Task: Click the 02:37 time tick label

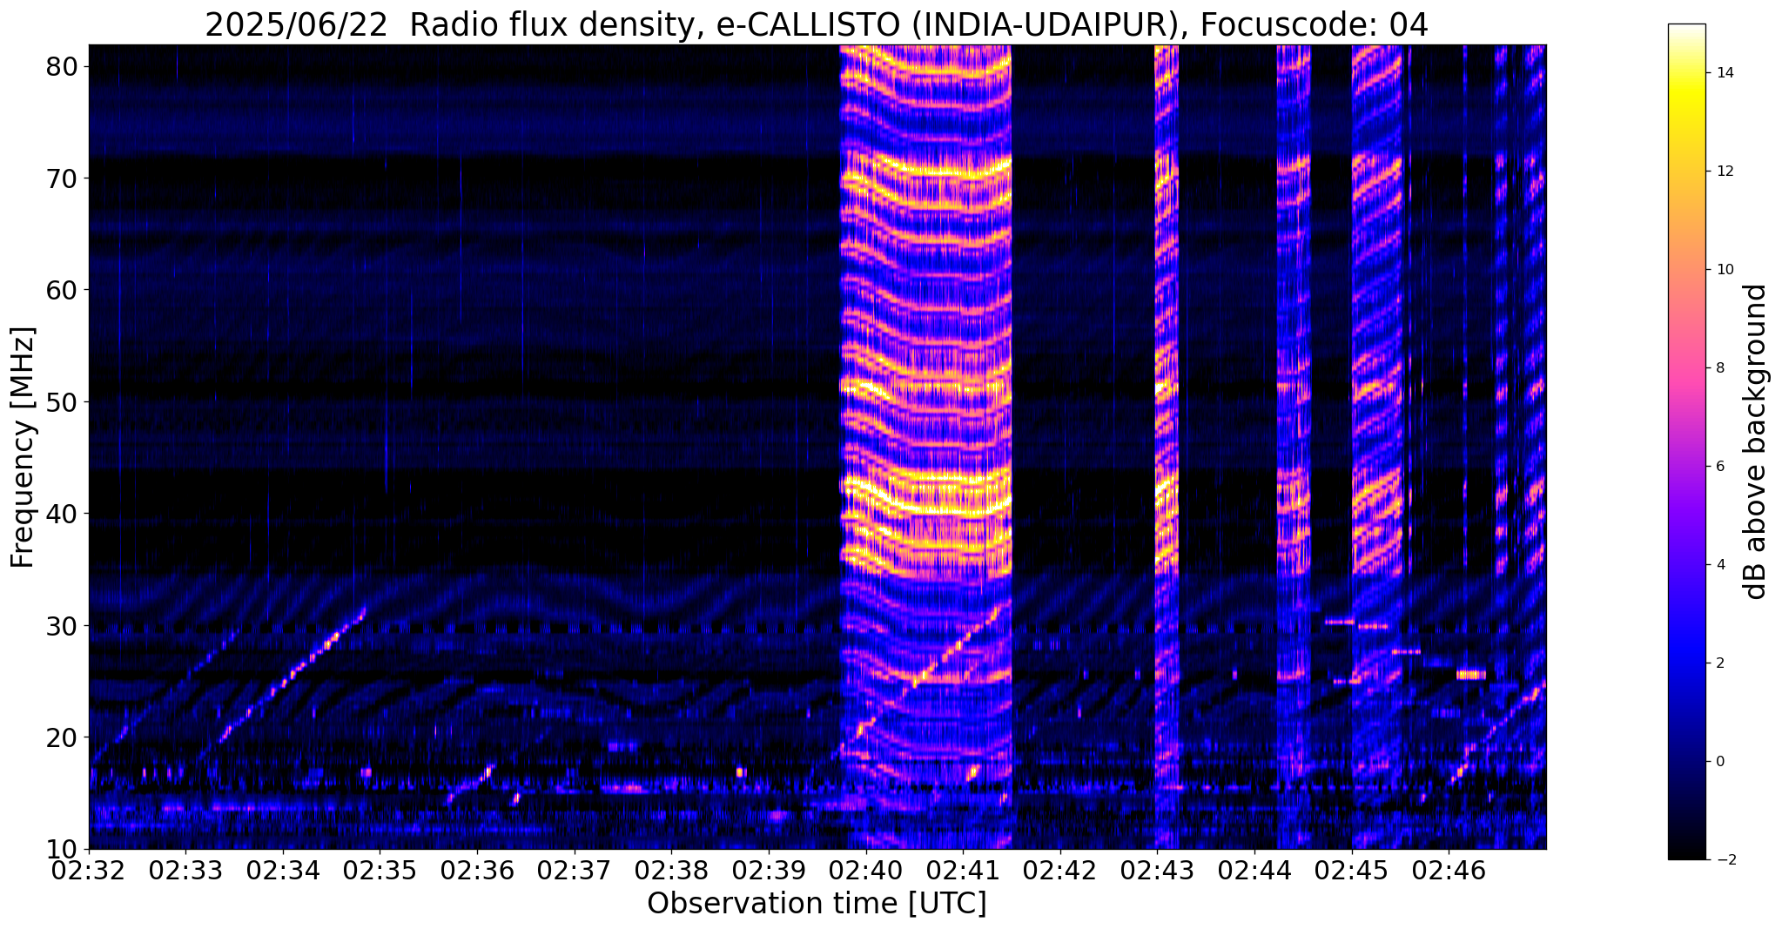Action: point(575,870)
